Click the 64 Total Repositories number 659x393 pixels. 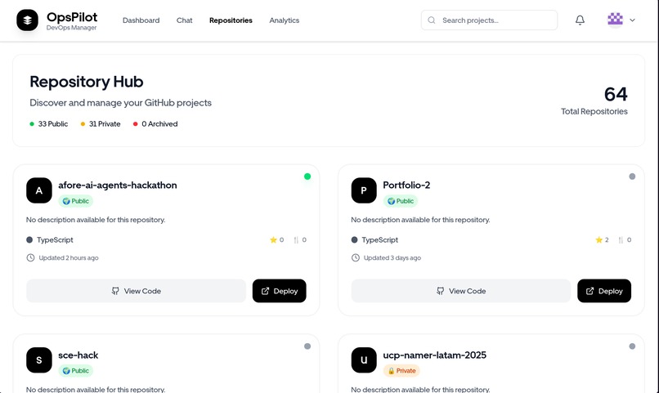pyautogui.click(x=616, y=94)
